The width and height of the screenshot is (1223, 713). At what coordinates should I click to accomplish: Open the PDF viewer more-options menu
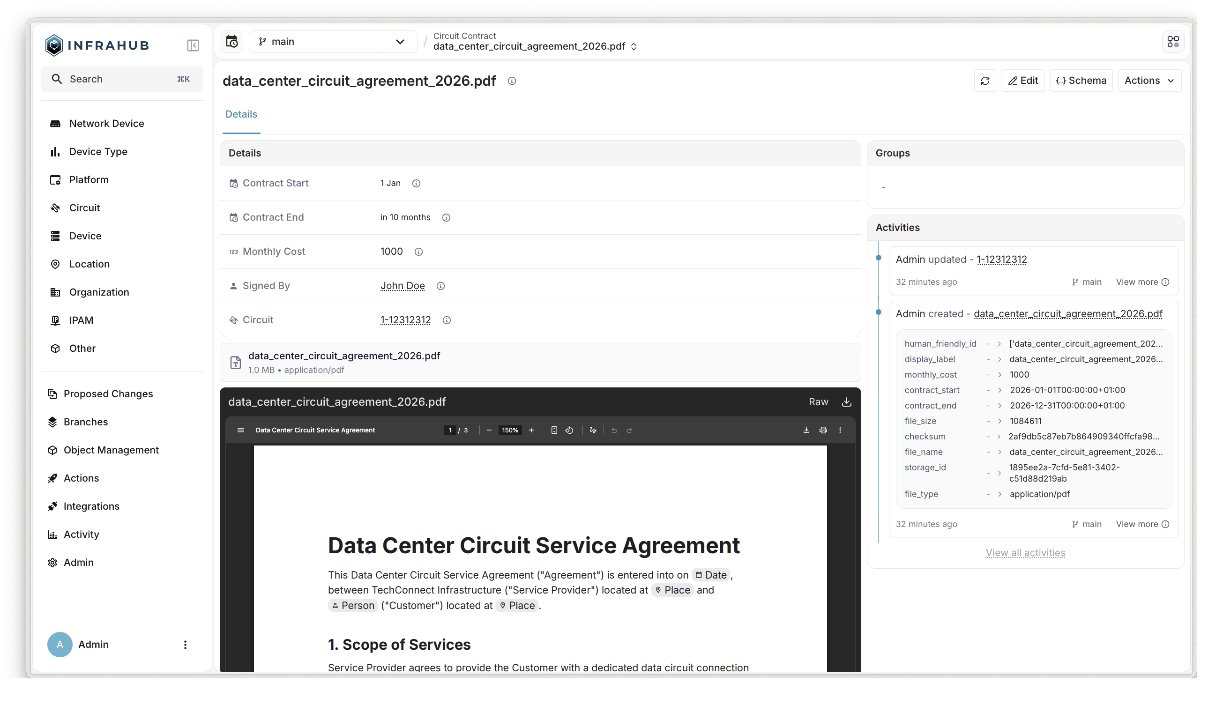tap(840, 430)
